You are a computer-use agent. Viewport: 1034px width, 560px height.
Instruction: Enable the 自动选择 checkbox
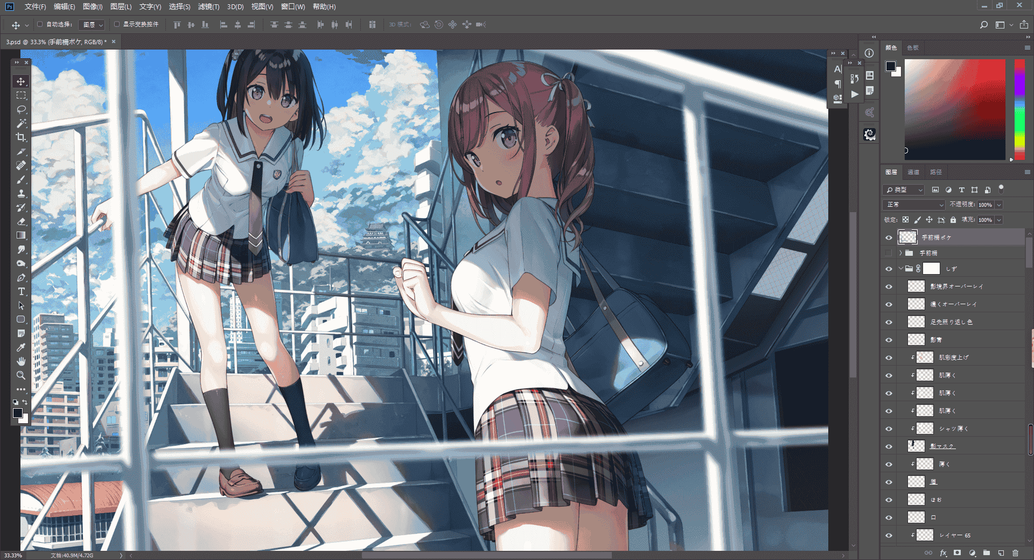click(40, 24)
